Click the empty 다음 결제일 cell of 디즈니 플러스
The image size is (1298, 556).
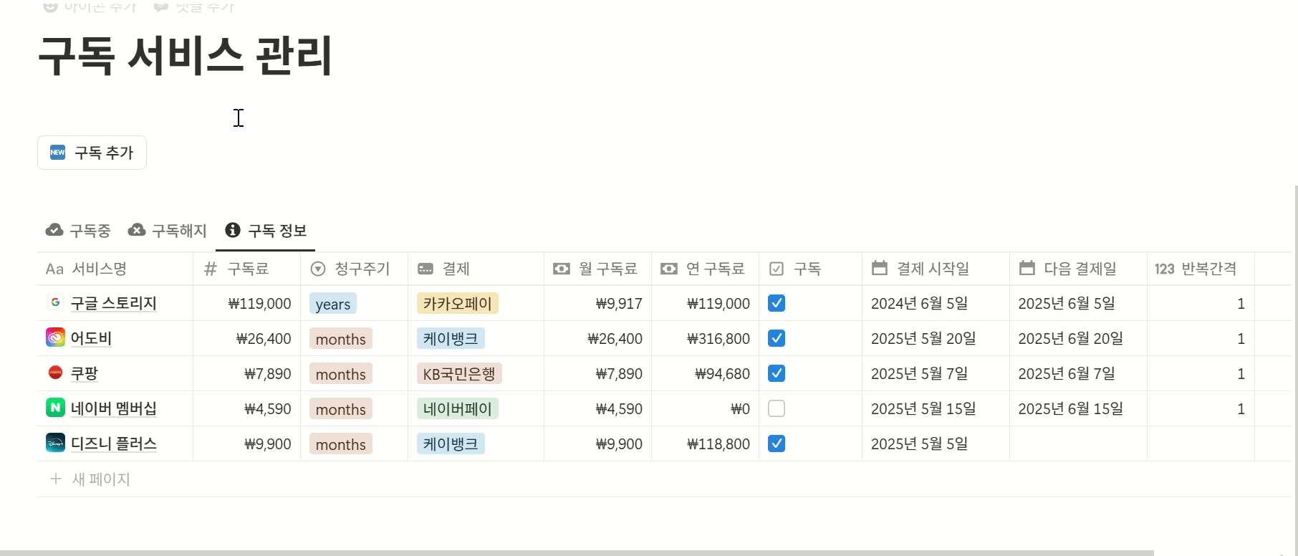(x=1079, y=444)
